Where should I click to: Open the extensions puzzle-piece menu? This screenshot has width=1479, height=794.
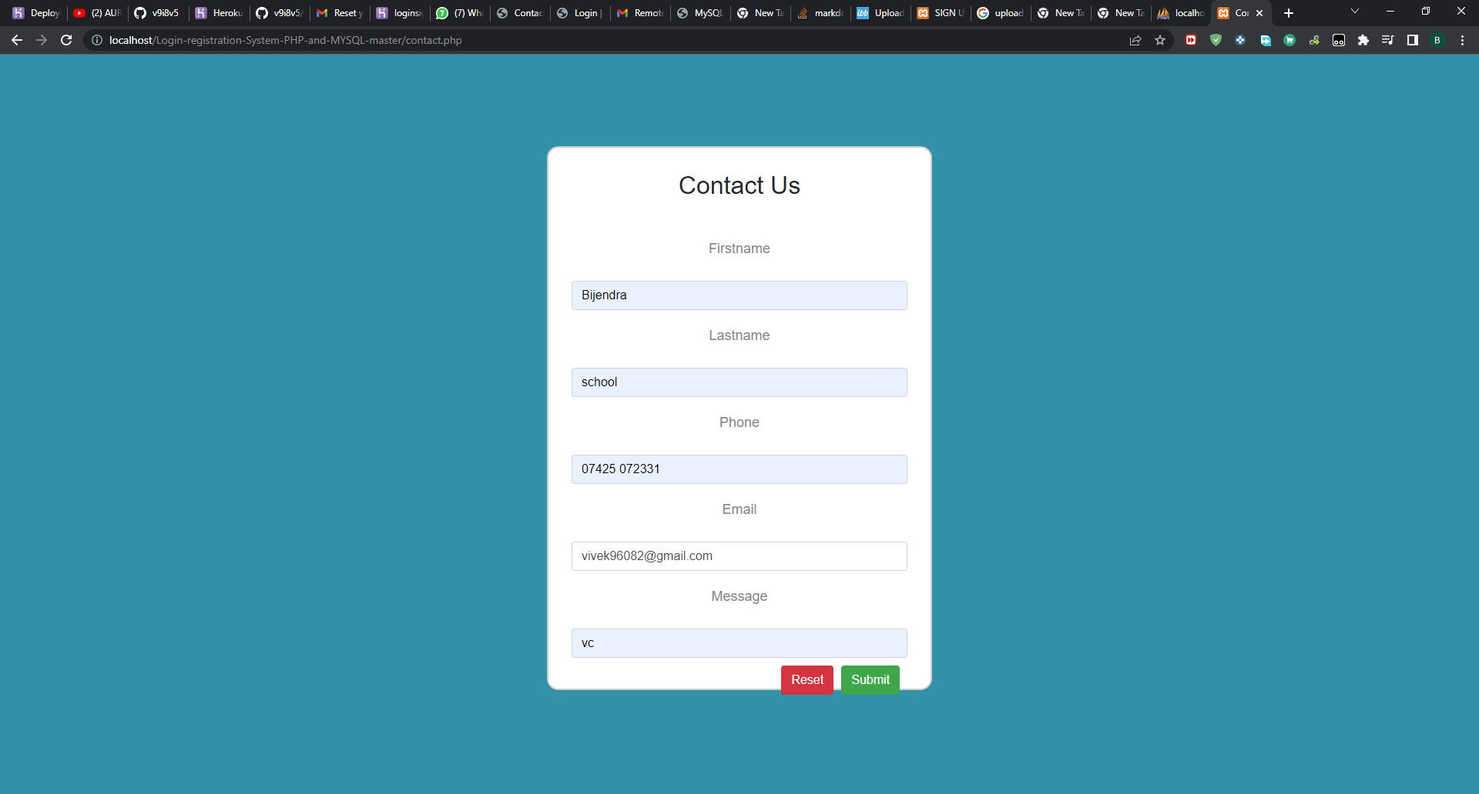(1363, 40)
